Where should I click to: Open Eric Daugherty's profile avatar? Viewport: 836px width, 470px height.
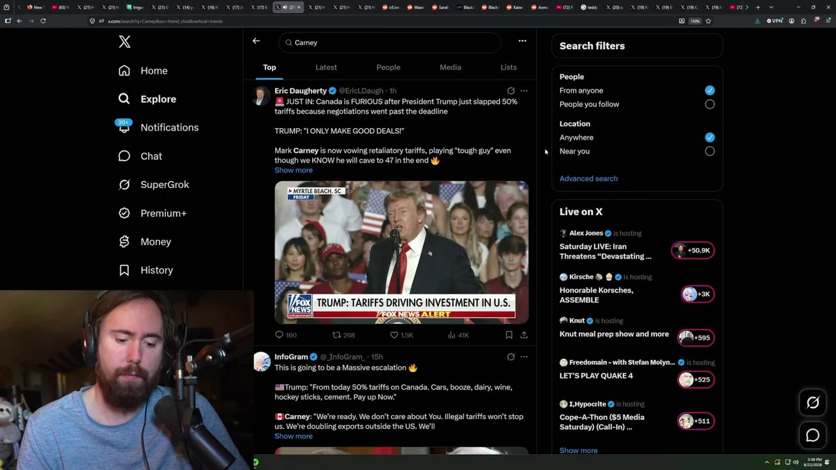pyautogui.click(x=261, y=96)
